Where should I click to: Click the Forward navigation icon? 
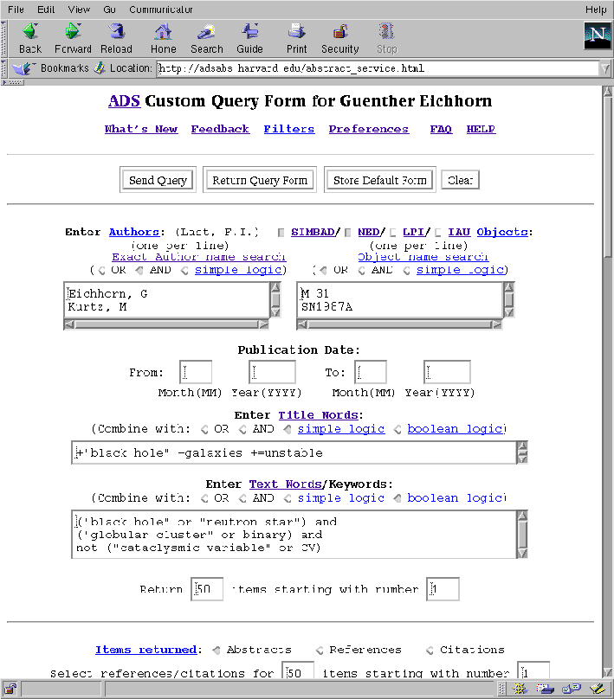click(72, 32)
